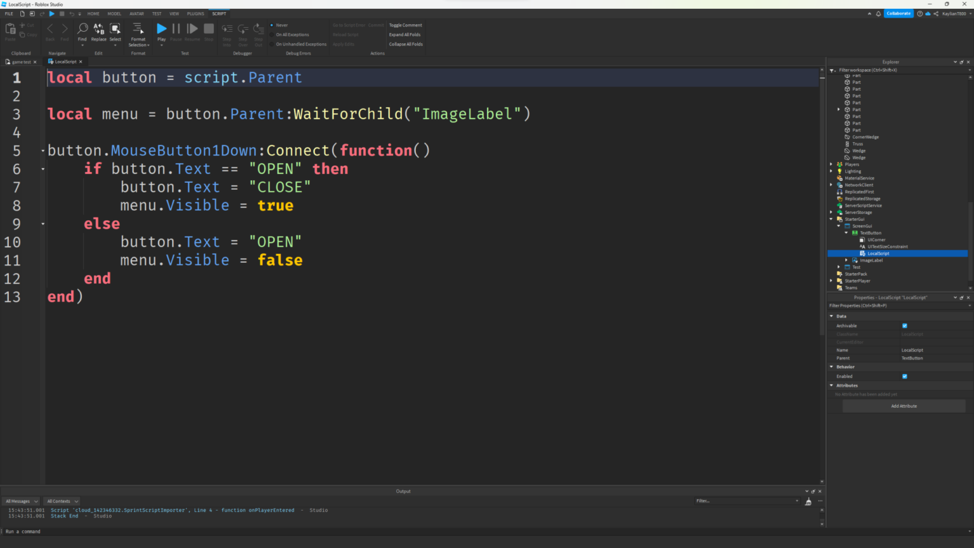974x548 pixels.
Task: Click the Stop icon in Test section
Action: coord(208,28)
